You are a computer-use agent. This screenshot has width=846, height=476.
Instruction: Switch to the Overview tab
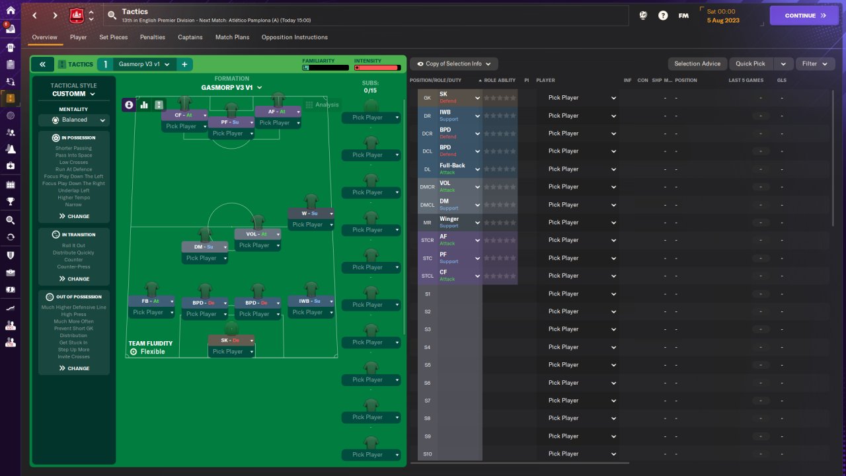[x=44, y=37]
